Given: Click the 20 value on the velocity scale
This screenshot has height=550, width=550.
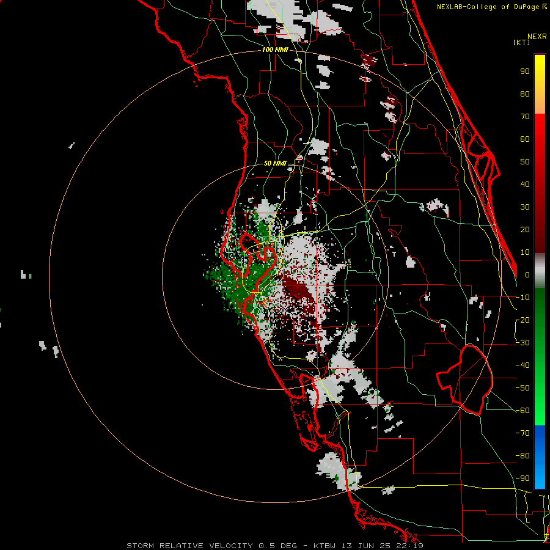Looking at the screenshot, I should coord(525,230).
